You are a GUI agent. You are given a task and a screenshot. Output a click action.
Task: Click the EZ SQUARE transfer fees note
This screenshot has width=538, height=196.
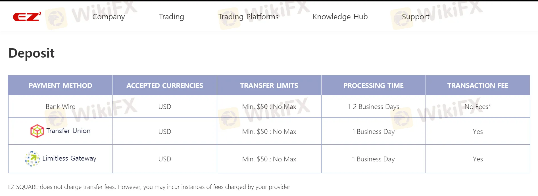(149, 187)
